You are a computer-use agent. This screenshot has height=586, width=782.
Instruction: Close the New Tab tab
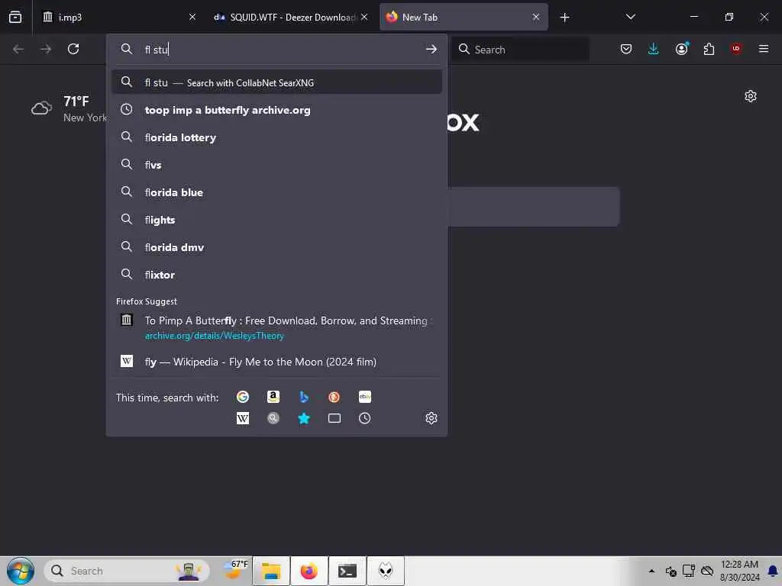point(536,17)
